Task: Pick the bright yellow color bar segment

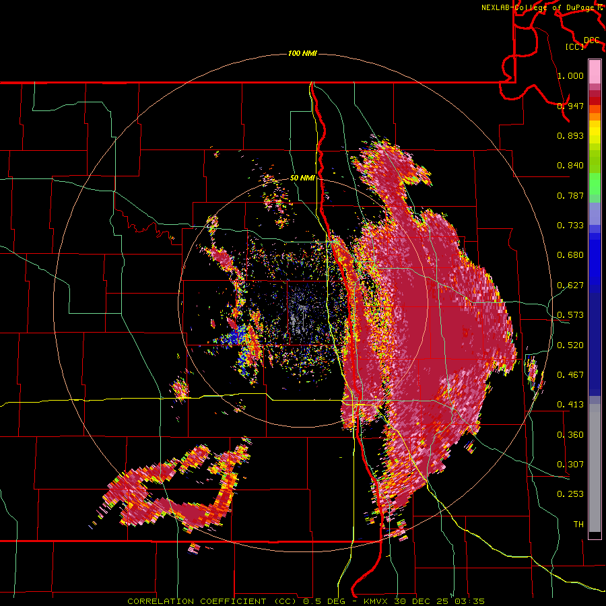Action: coord(595,132)
